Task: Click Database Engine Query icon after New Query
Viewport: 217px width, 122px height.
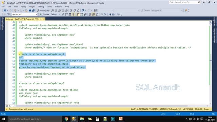Action: [53, 11]
